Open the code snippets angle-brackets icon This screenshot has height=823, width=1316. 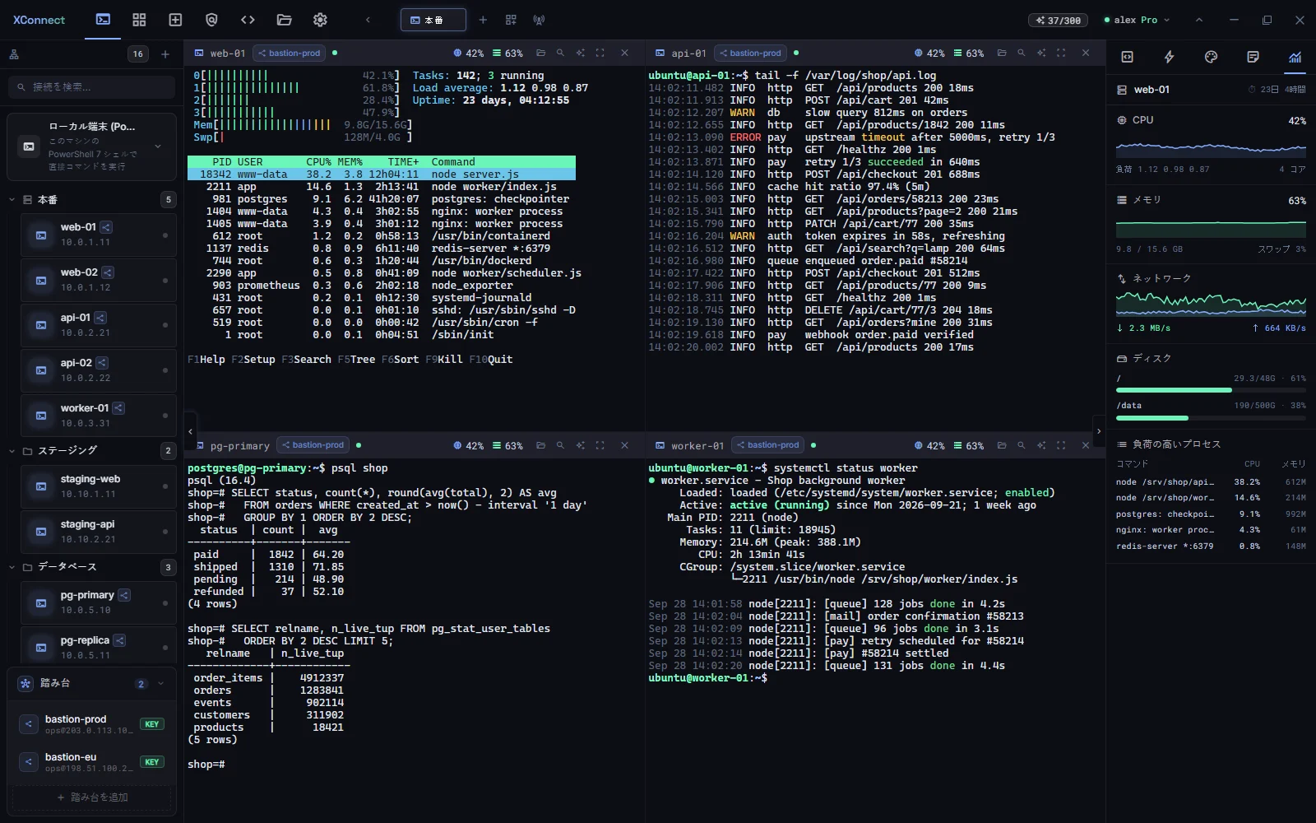point(248,20)
